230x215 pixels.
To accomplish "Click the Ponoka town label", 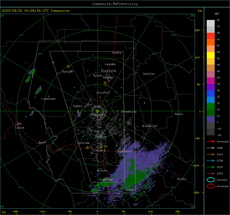I will [x=117, y=53].
